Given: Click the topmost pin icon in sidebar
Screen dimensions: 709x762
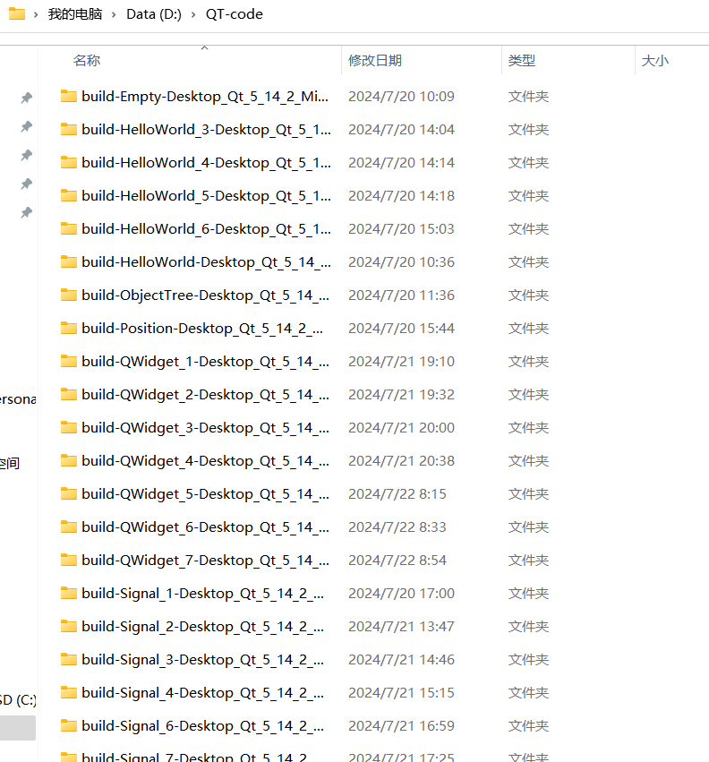Looking at the screenshot, I should coord(26,98).
